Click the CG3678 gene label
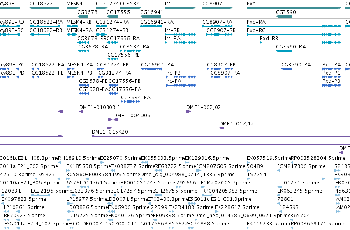 pos(87,12)
